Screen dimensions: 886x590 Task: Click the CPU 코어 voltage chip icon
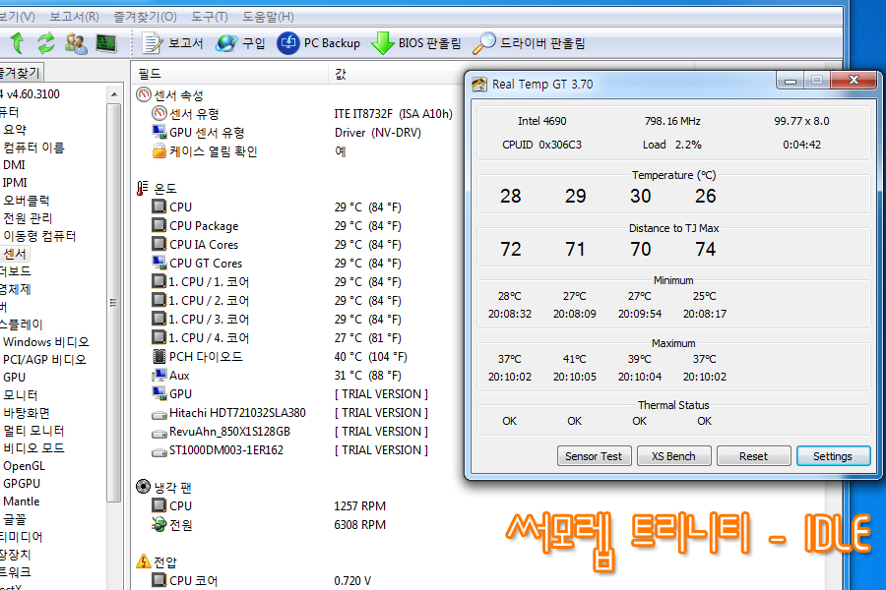click(159, 580)
